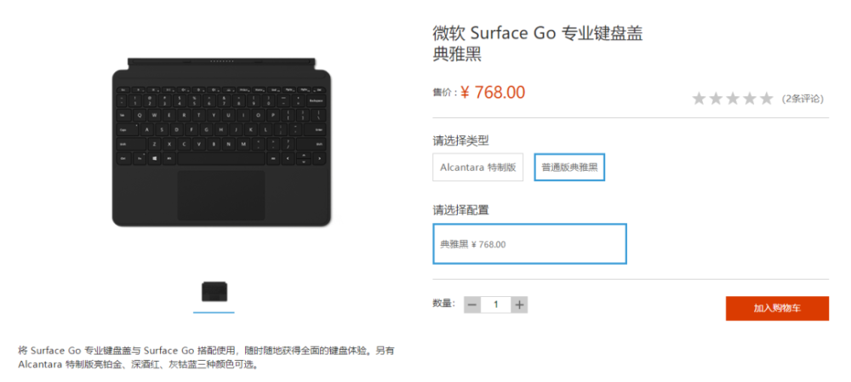
Task: Click the quantity input field
Action: [x=495, y=305]
